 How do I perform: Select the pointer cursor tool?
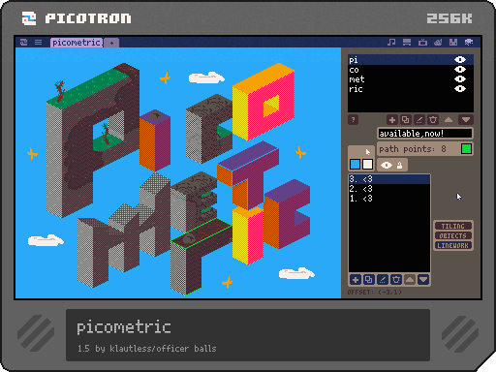click(368, 152)
